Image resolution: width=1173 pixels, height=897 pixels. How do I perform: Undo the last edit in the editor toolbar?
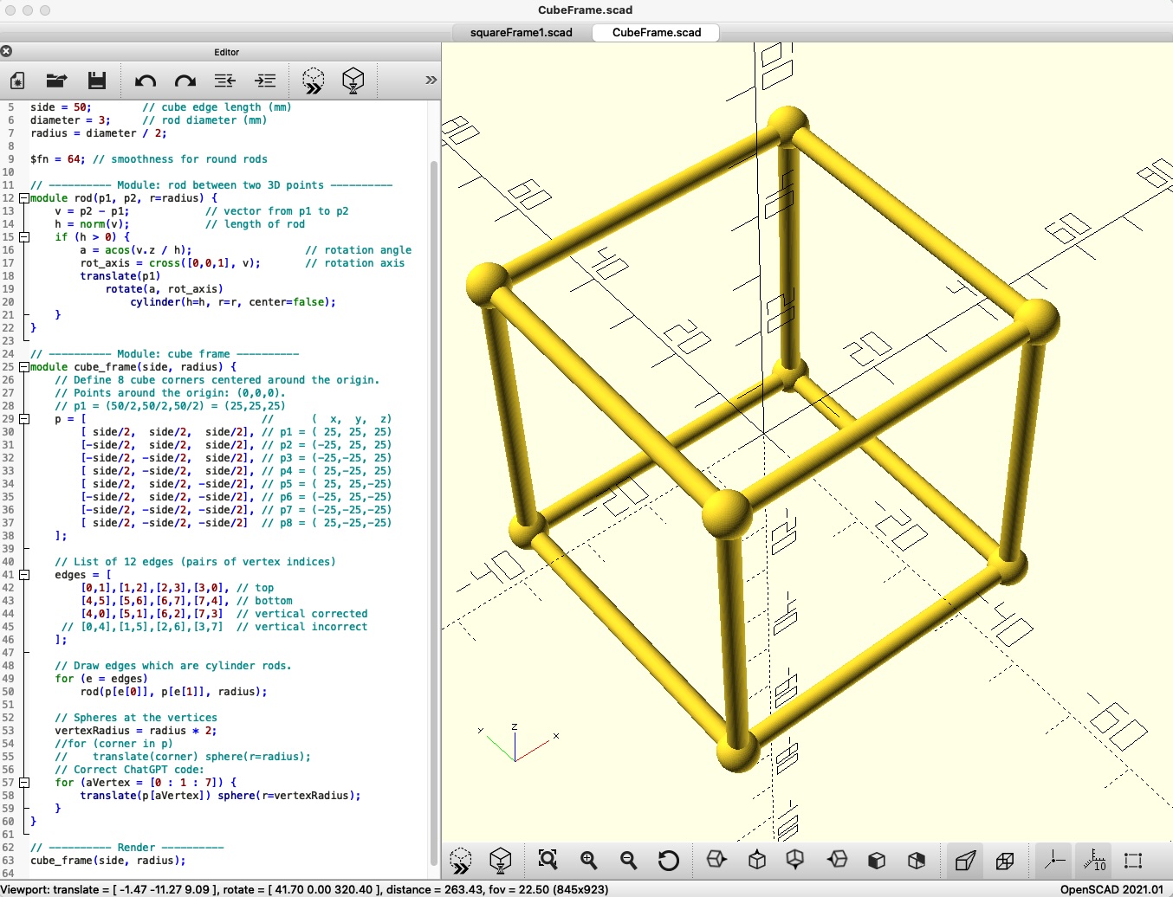pyautogui.click(x=145, y=81)
